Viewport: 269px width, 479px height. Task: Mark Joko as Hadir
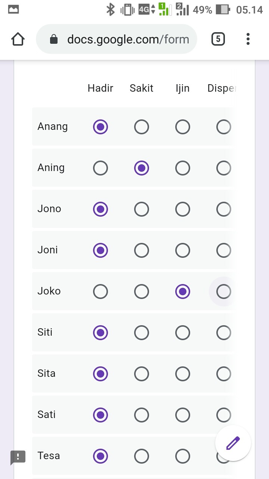tap(101, 292)
